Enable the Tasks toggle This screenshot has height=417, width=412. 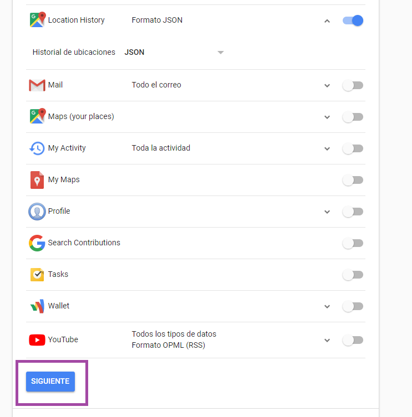point(353,275)
